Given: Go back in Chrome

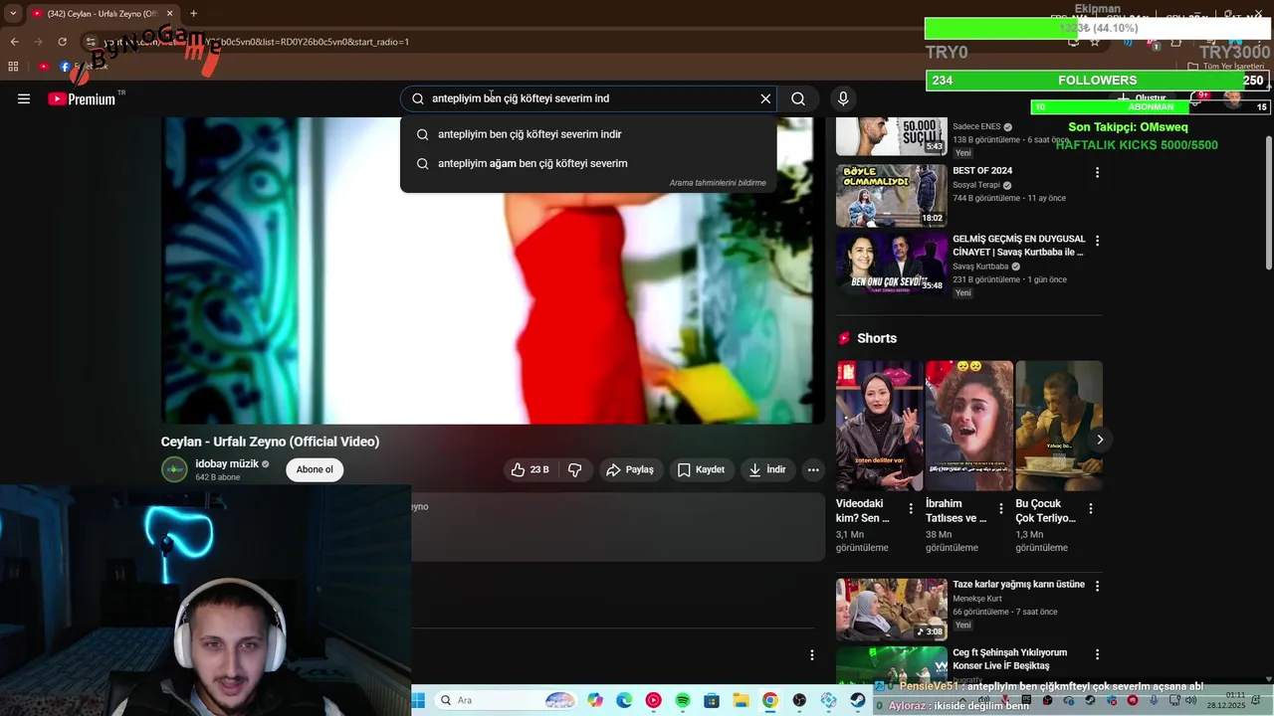Looking at the screenshot, I should (x=14, y=42).
